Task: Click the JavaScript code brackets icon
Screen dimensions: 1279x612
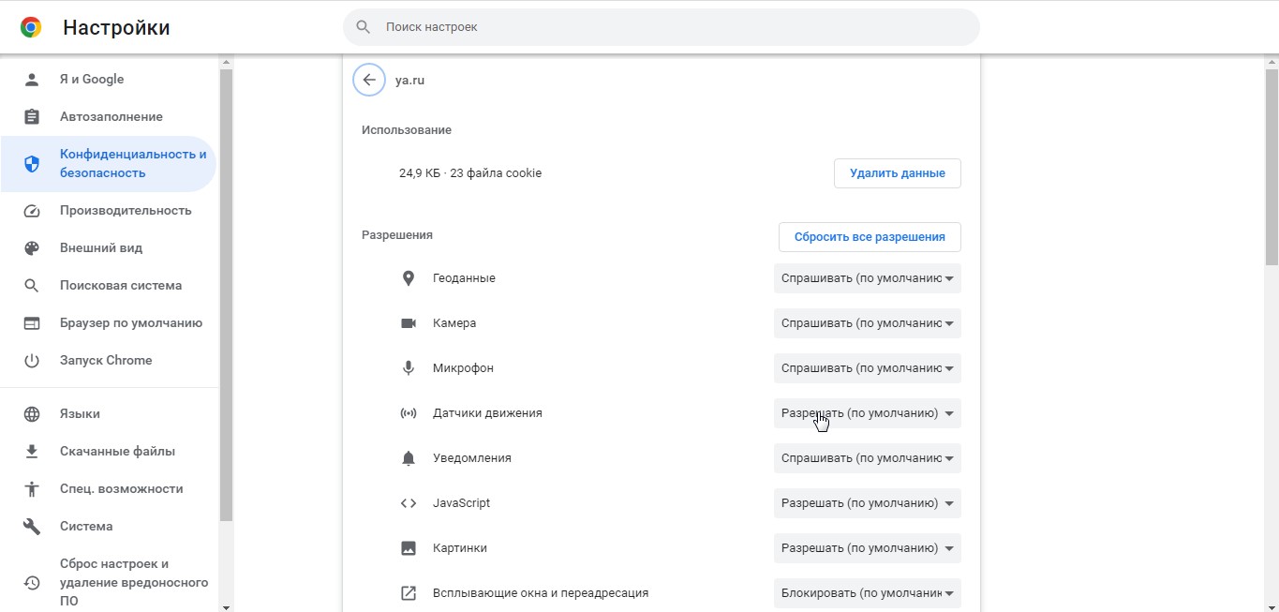Action: [x=408, y=502]
